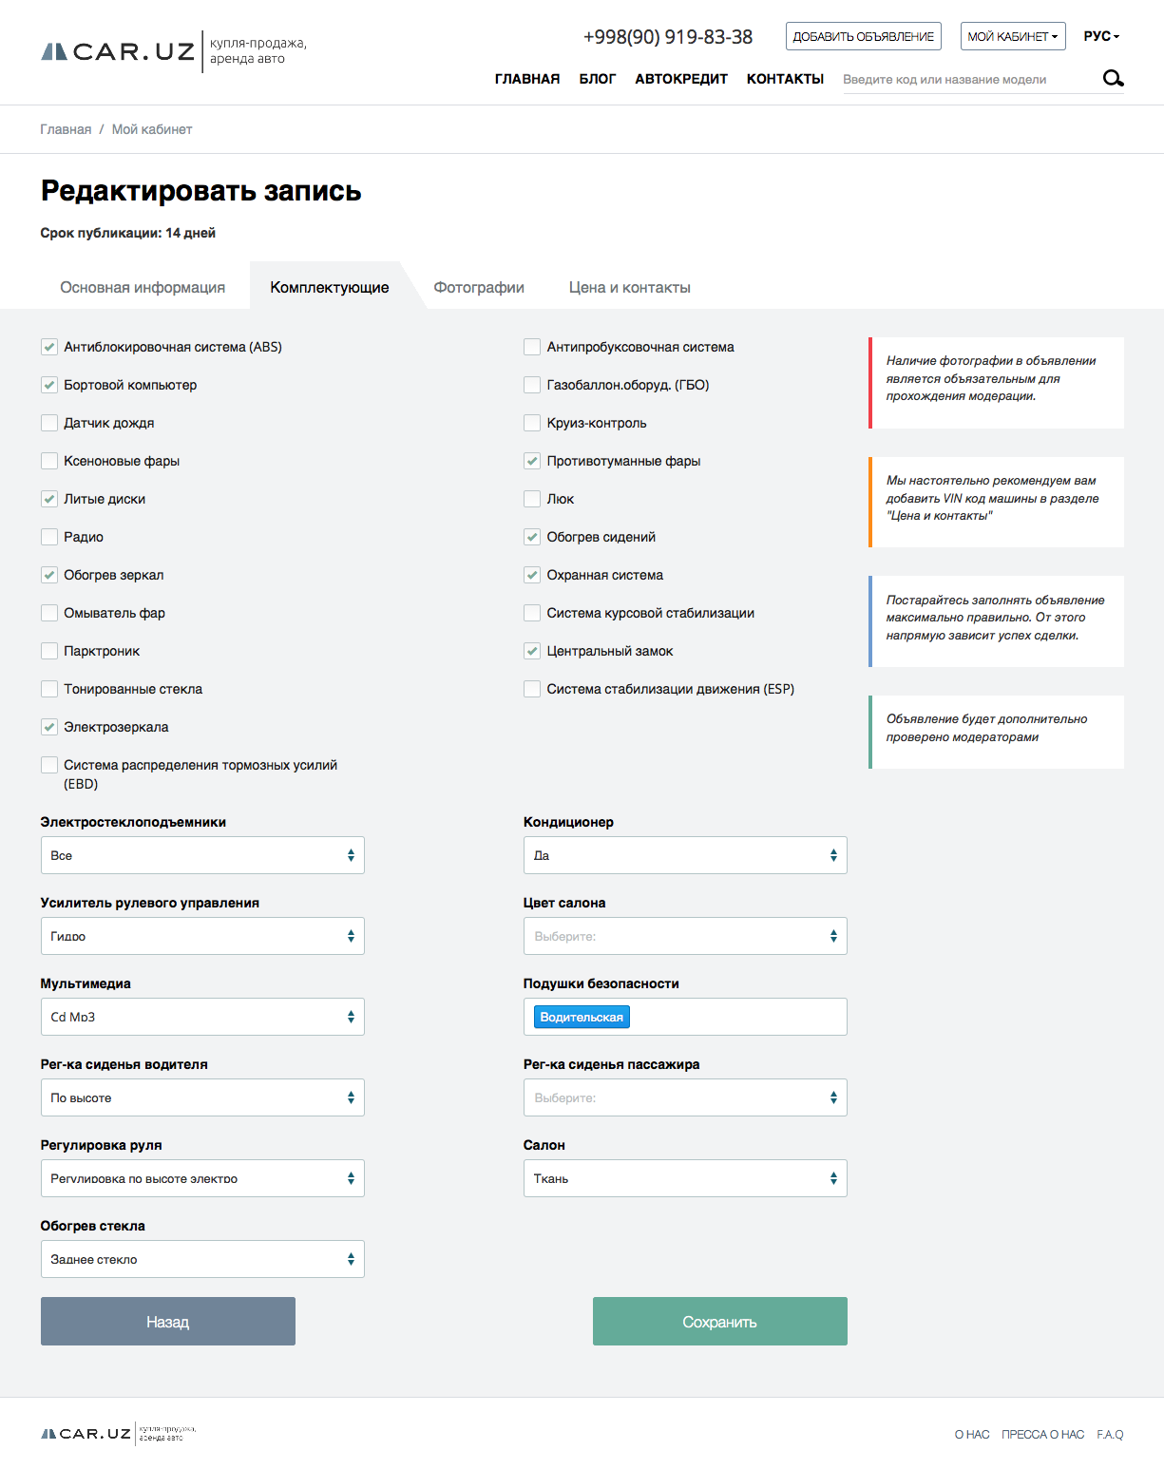
Task: Switch to the Фотографии tab
Action: tap(479, 287)
